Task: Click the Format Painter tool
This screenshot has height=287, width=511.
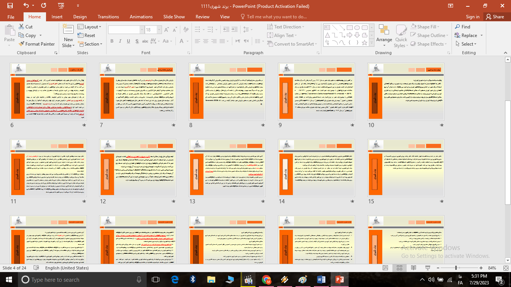Action: 37,44
